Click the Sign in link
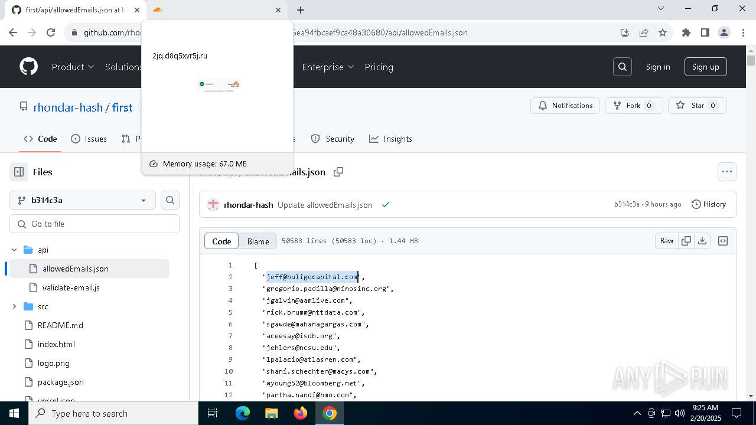The image size is (756, 425). 658,67
